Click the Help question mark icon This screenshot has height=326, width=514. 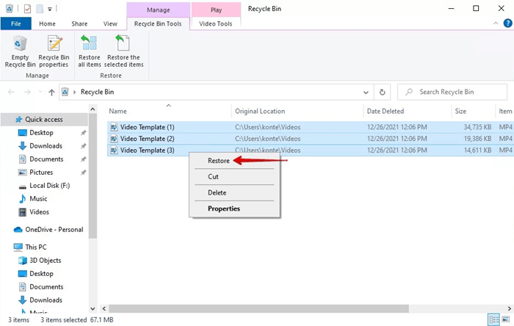[507, 23]
